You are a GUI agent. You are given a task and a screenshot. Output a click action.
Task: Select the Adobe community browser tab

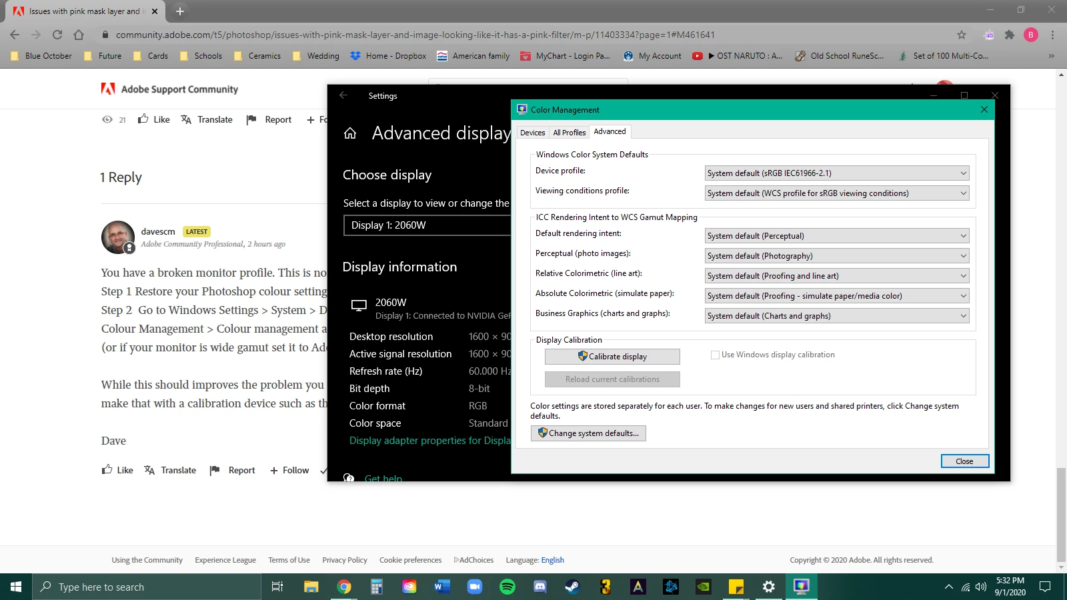tap(85, 11)
